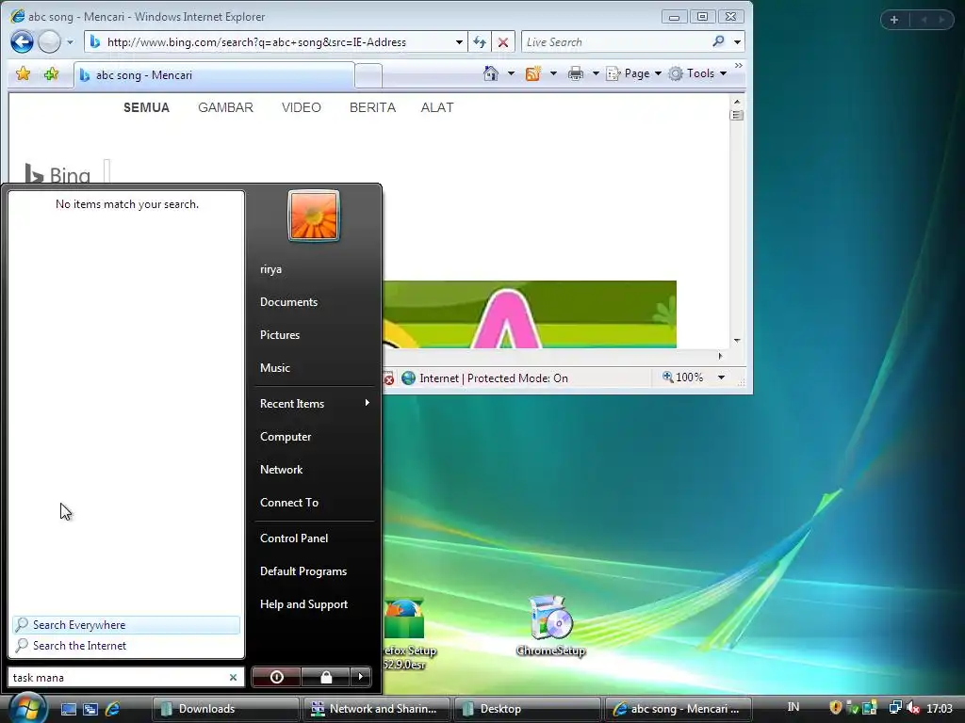
Task: Click the Show Desktop quick launch icon
Action: [68, 709]
